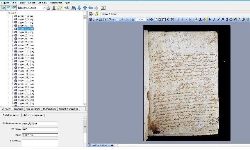The image size is (250, 150).
Task: Select the arrow annotation tool
Action: pyautogui.click(x=222, y=19)
